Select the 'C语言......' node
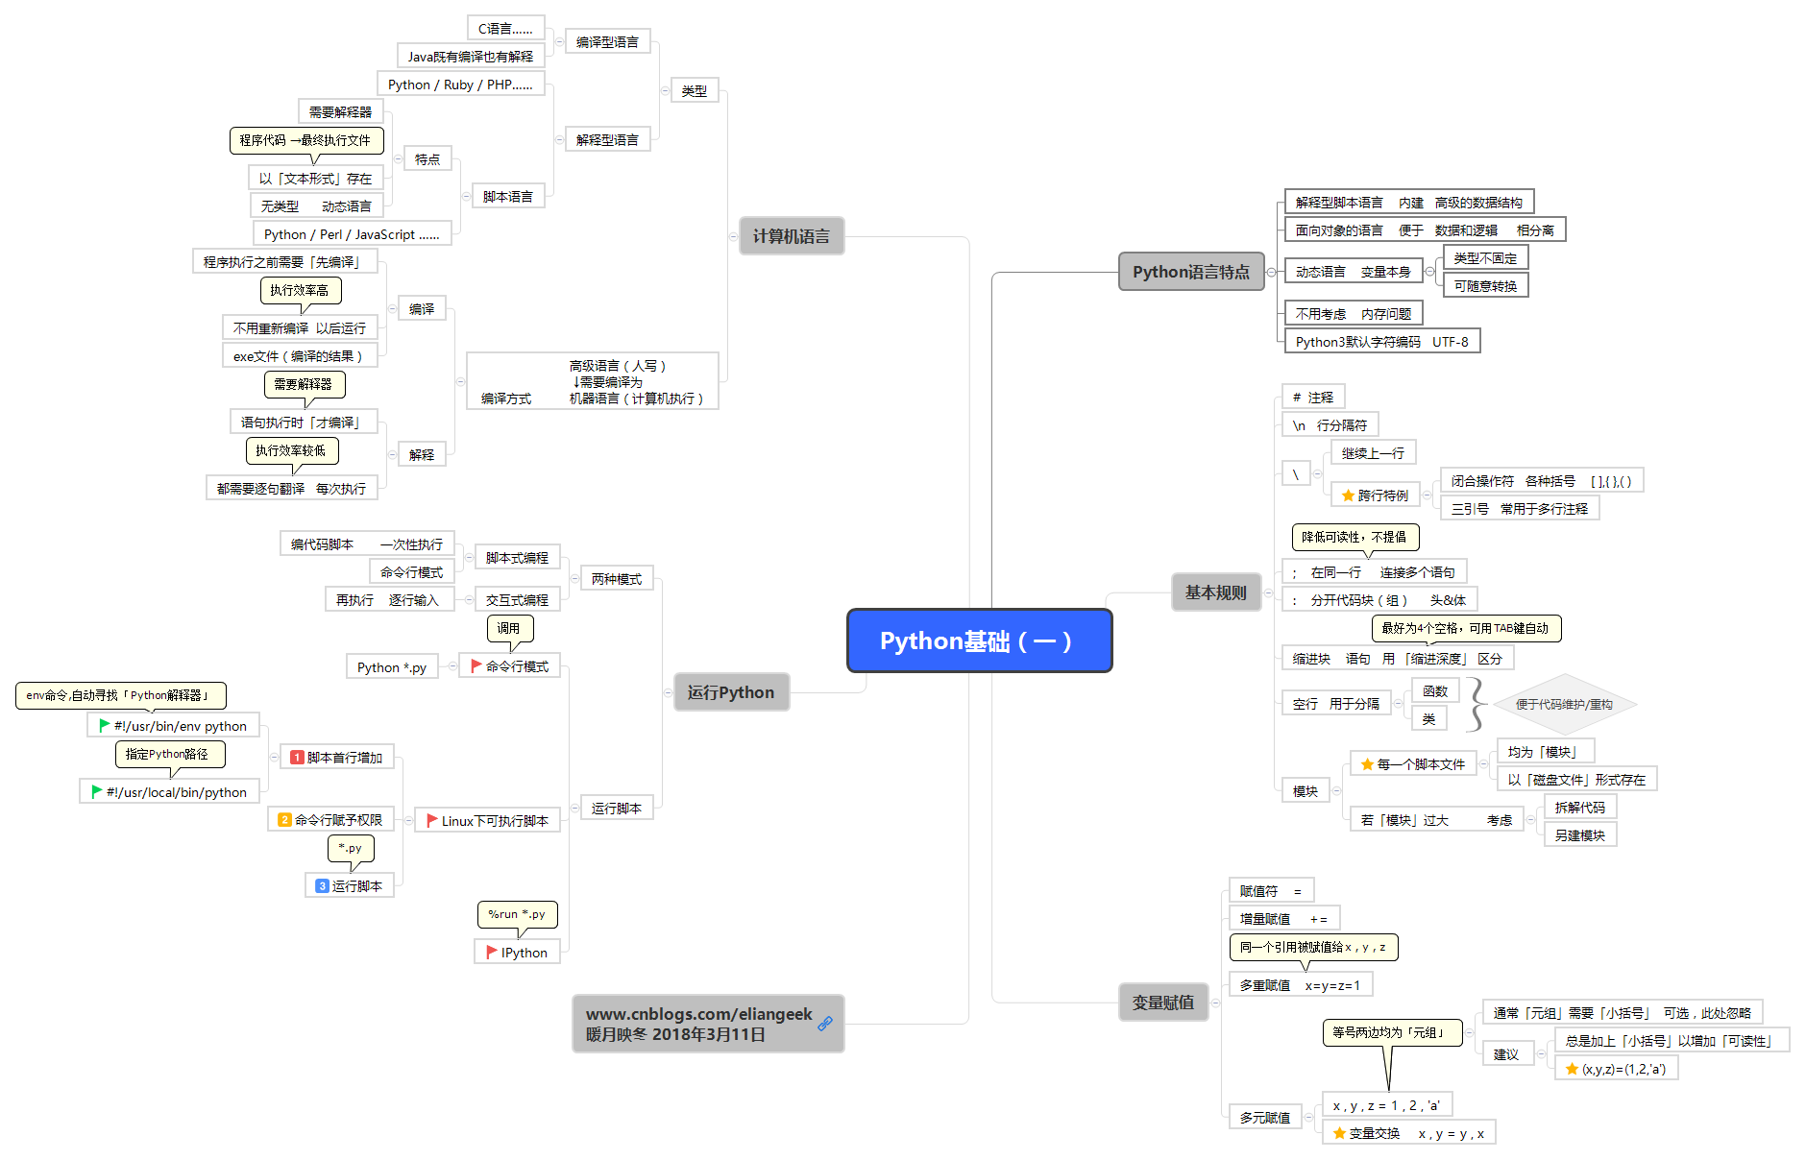1806x1160 pixels. click(505, 28)
